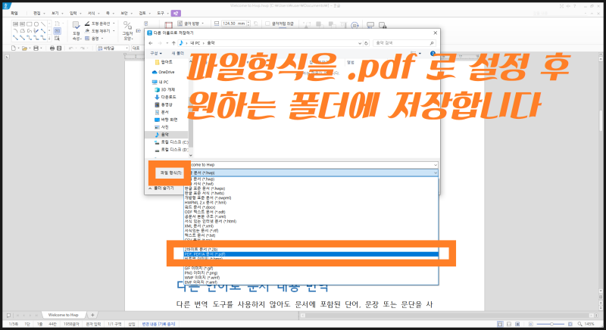Screen dimensions: 606x330
Task: Choose the ODF 텍스트 문서 (*.odt) format entry
Action: (x=311, y=212)
